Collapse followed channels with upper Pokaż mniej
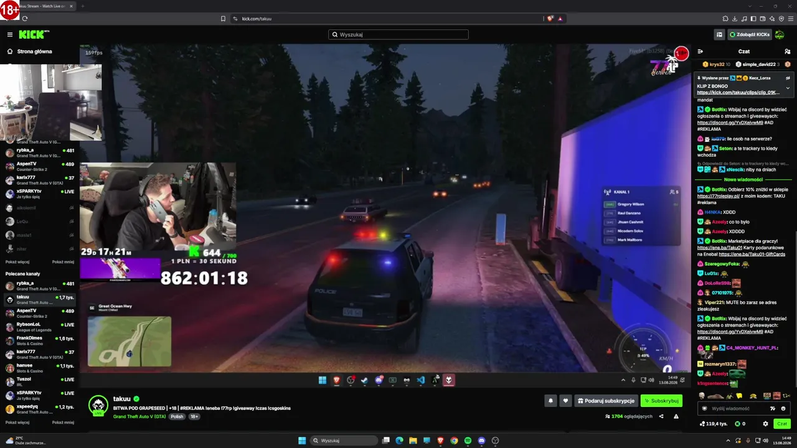The height and width of the screenshot is (448, 797). tap(63, 262)
